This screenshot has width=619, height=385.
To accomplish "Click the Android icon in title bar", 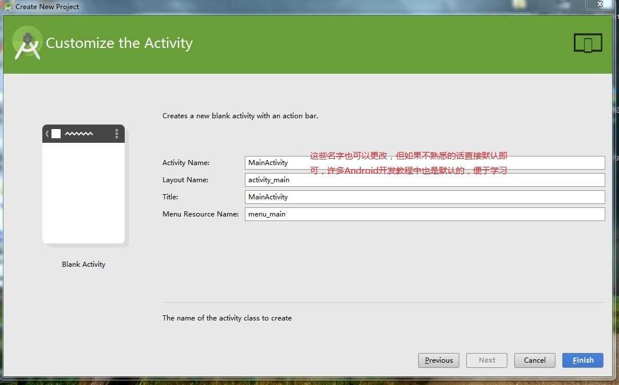I will pos(7,6).
